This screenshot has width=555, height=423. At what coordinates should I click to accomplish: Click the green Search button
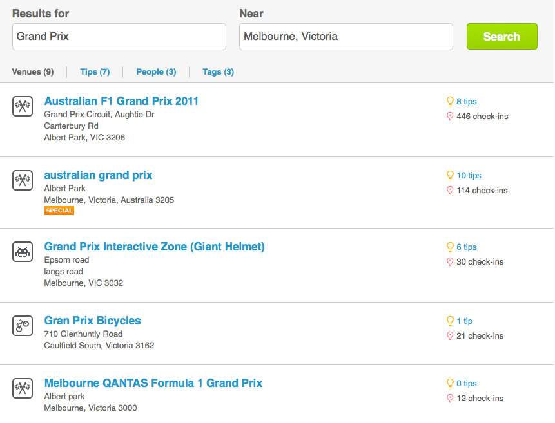tap(502, 37)
